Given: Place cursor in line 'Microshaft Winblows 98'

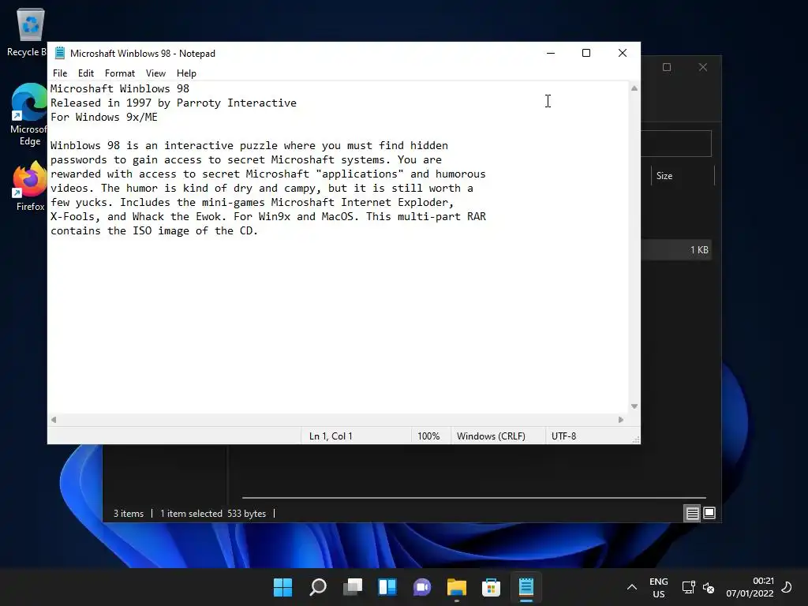Looking at the screenshot, I should point(120,88).
